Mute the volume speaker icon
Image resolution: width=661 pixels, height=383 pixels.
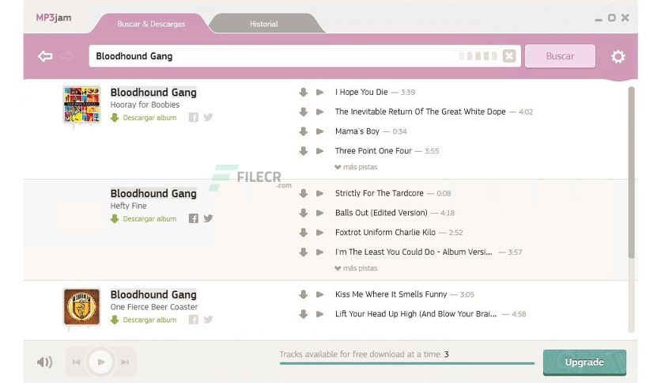pyautogui.click(x=45, y=362)
